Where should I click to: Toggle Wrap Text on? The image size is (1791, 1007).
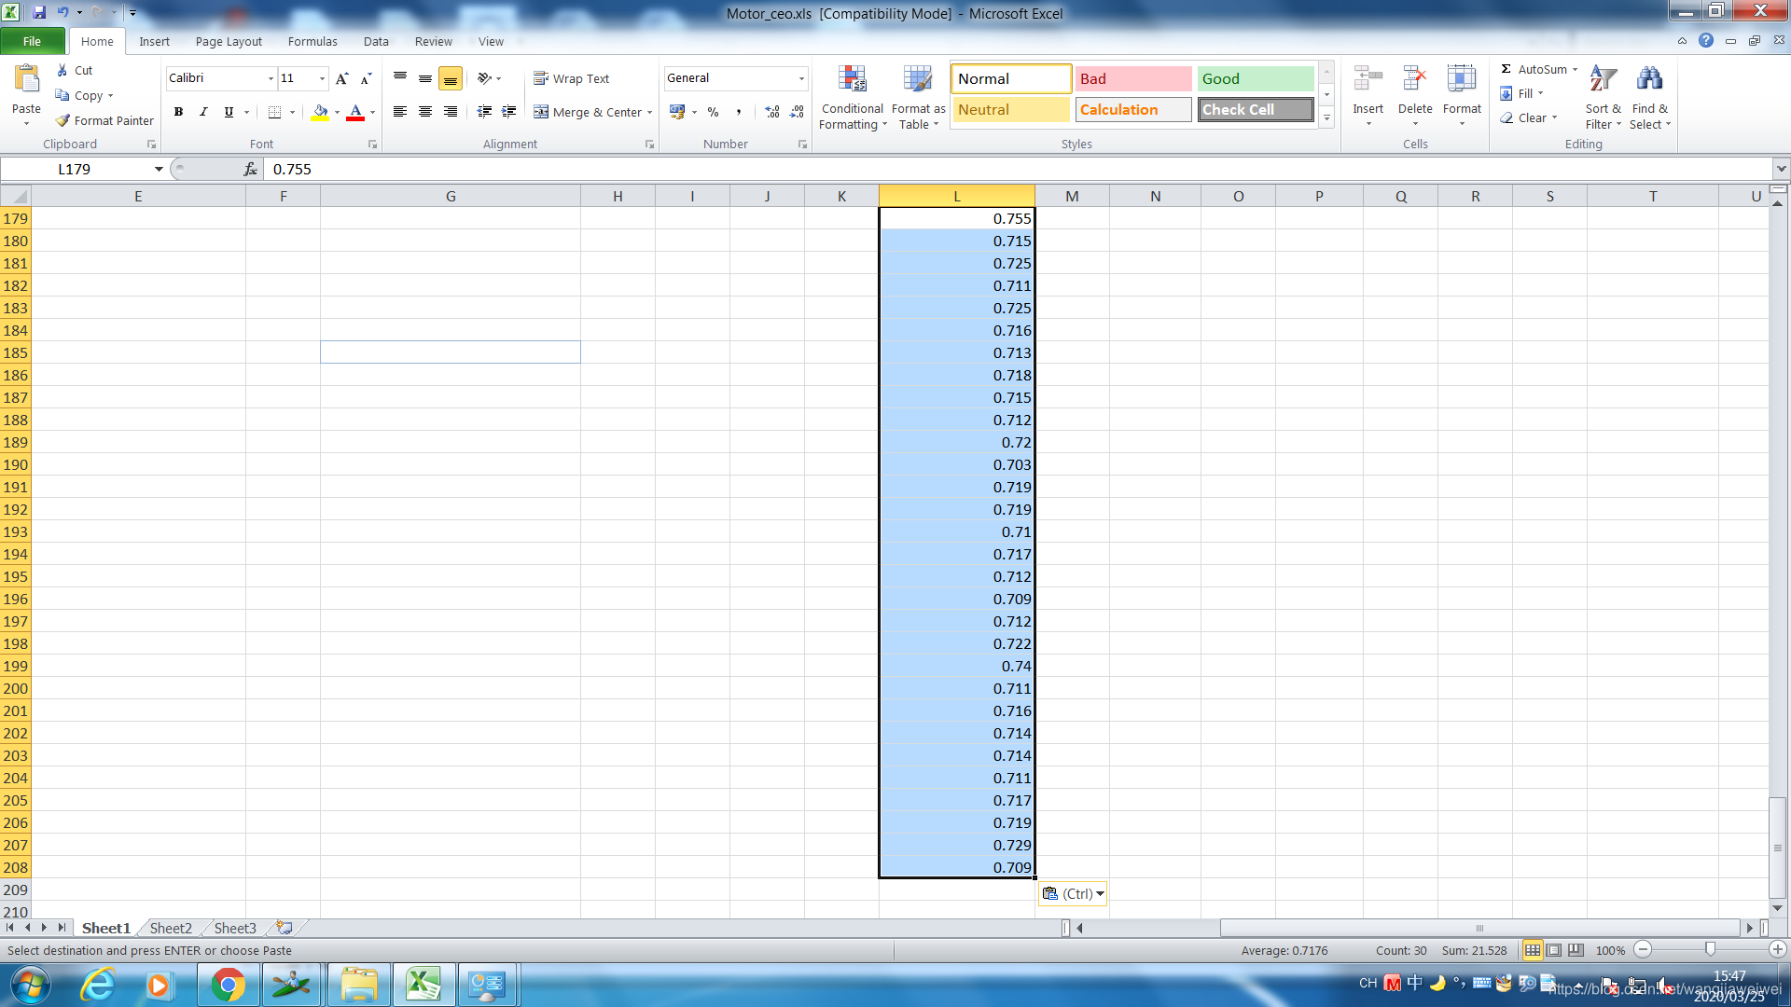pyautogui.click(x=572, y=78)
